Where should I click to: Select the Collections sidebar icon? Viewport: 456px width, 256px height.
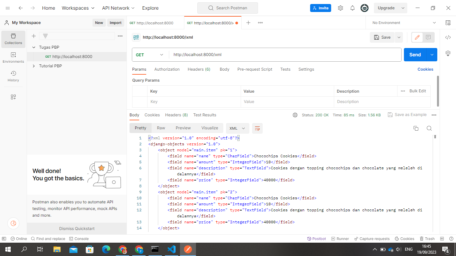[x=13, y=39]
